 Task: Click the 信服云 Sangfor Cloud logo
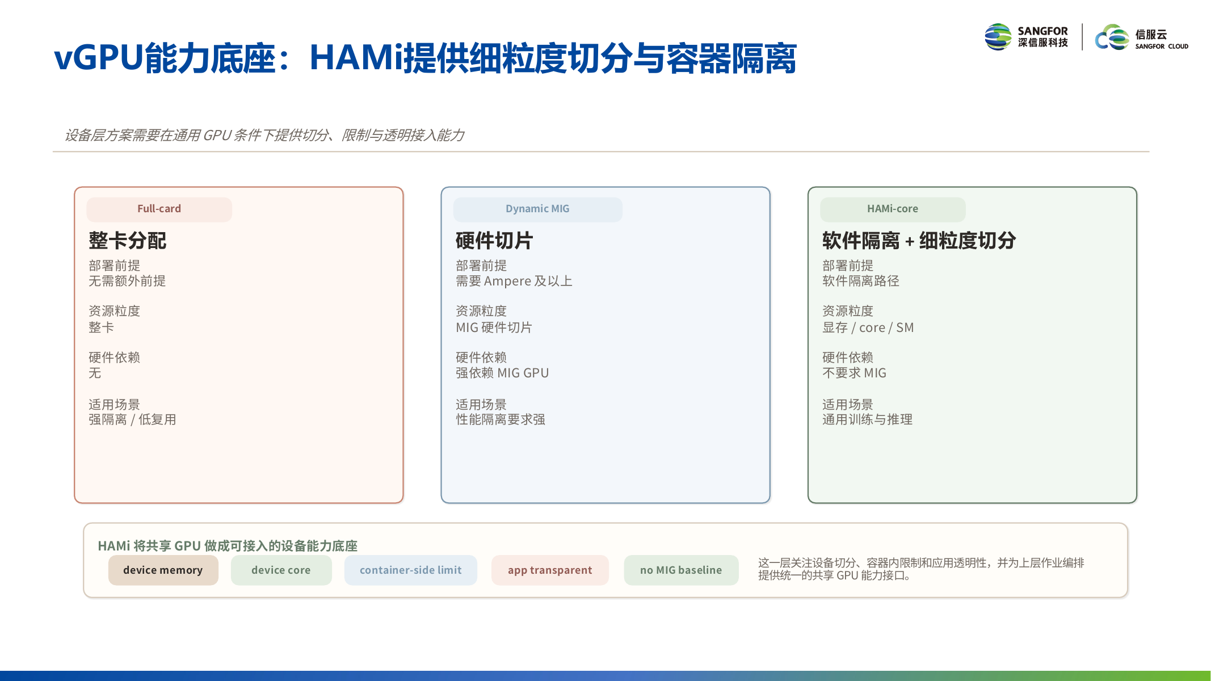[1141, 37]
